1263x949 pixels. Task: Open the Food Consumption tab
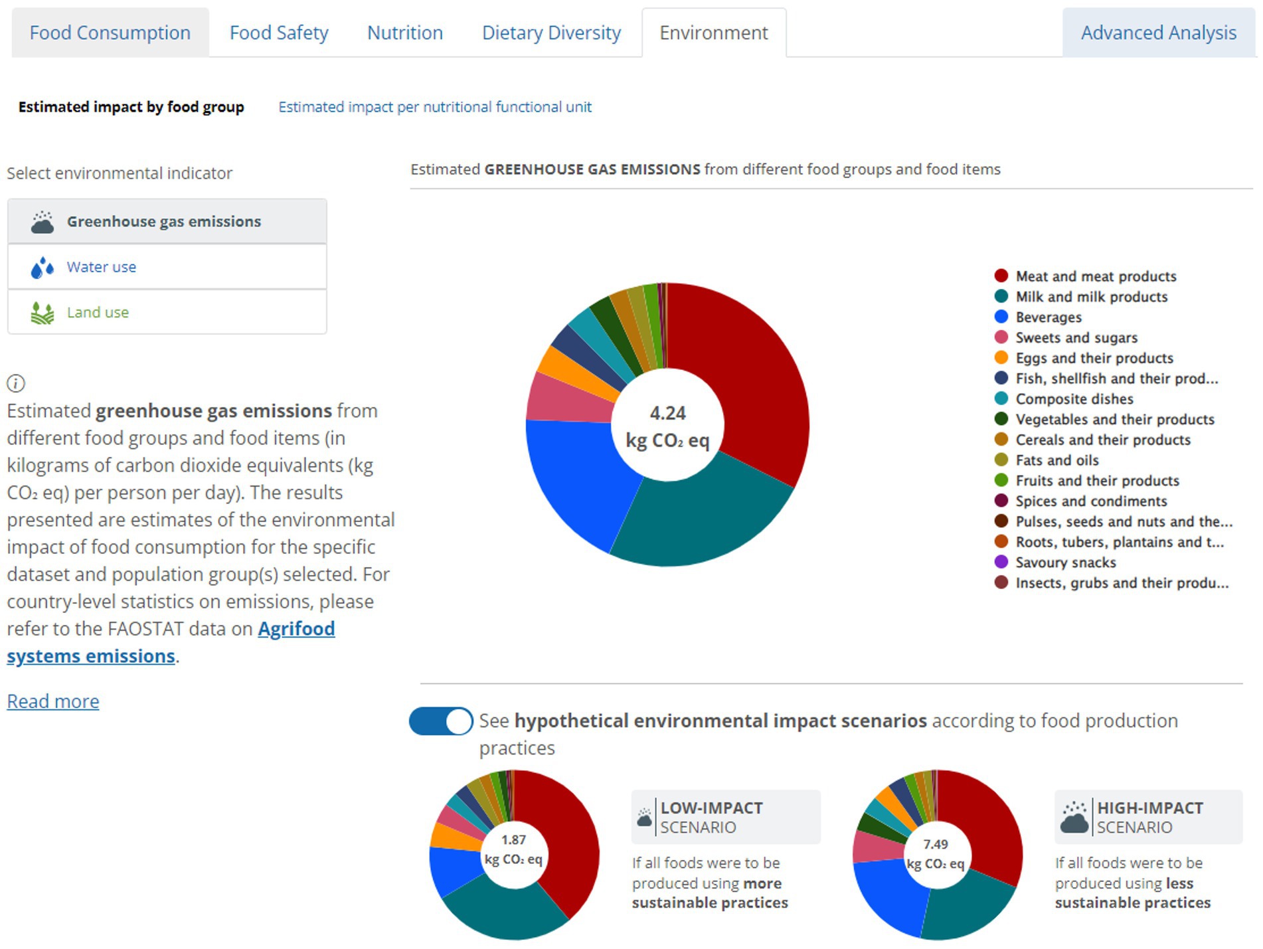click(x=110, y=33)
